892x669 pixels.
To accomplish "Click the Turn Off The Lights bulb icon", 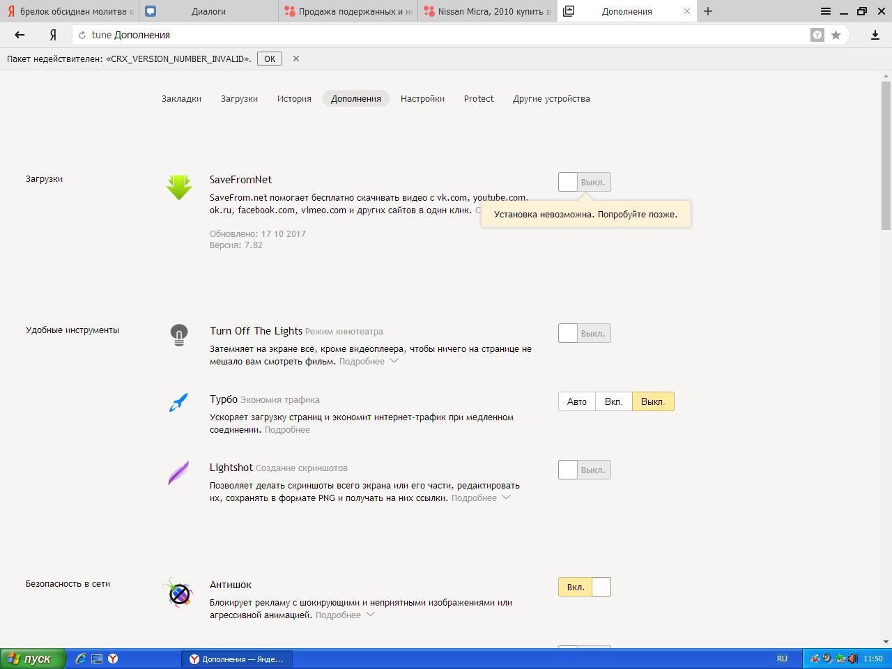I will coord(179,335).
